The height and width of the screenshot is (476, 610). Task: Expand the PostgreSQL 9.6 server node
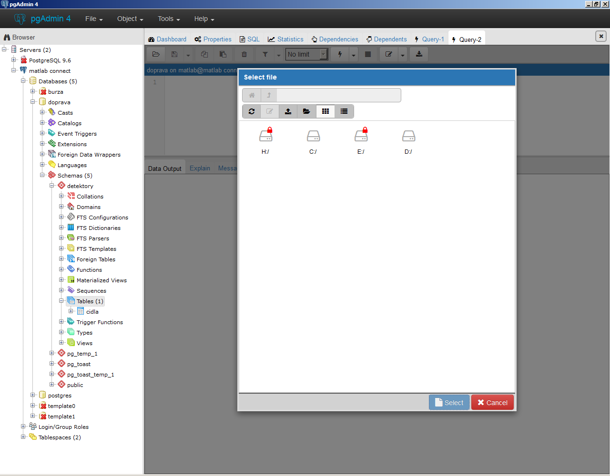pos(14,59)
